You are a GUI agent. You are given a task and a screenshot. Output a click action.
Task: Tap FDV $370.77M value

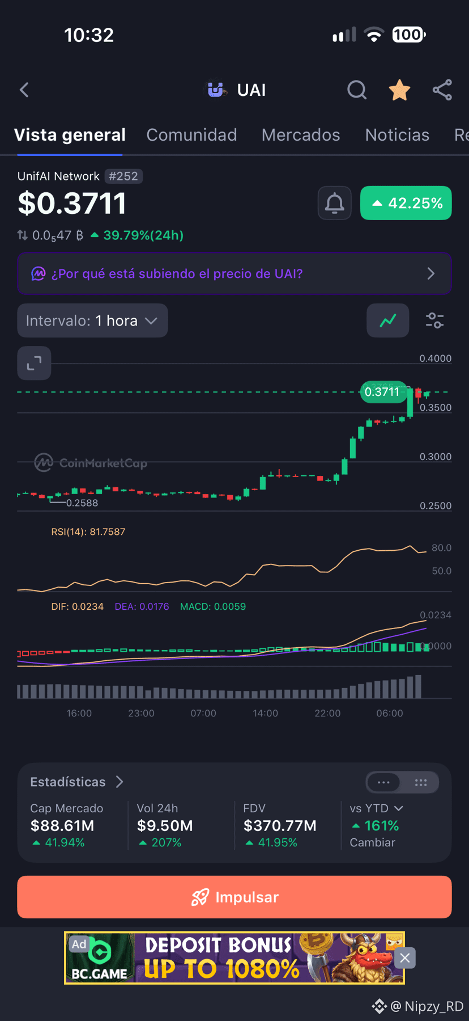280,826
